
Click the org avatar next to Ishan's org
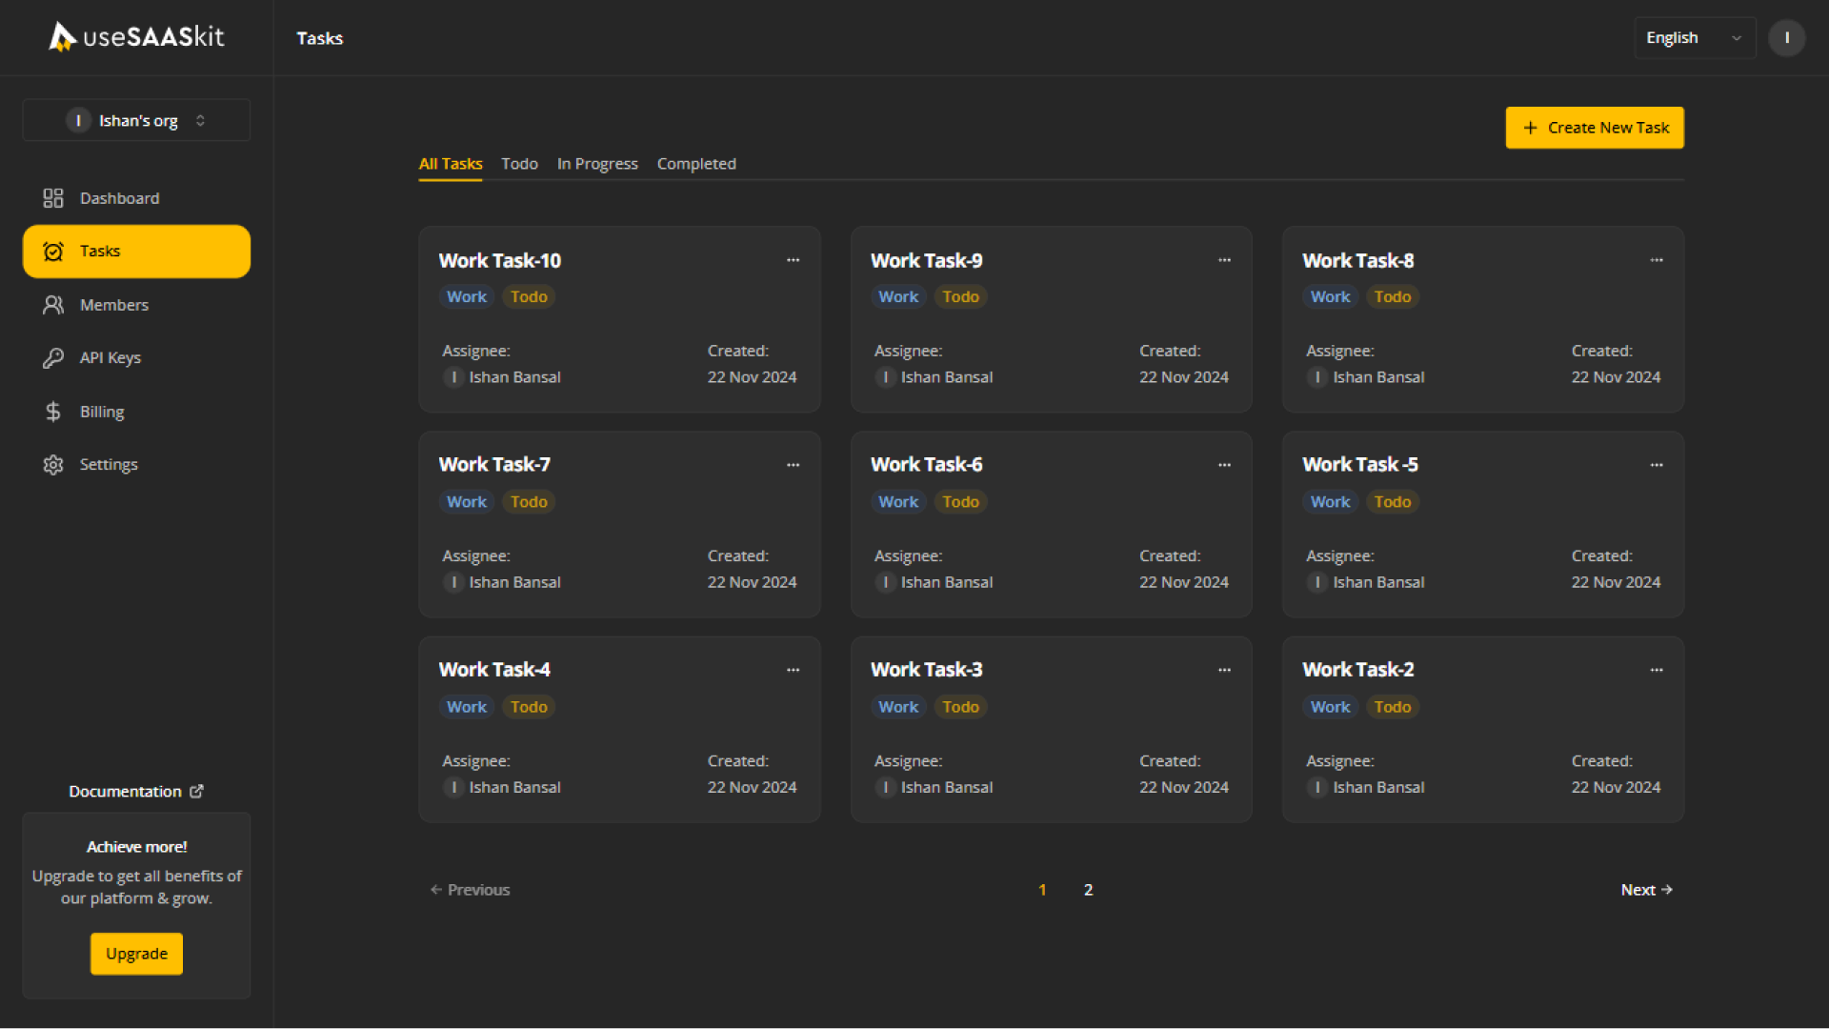coord(78,121)
